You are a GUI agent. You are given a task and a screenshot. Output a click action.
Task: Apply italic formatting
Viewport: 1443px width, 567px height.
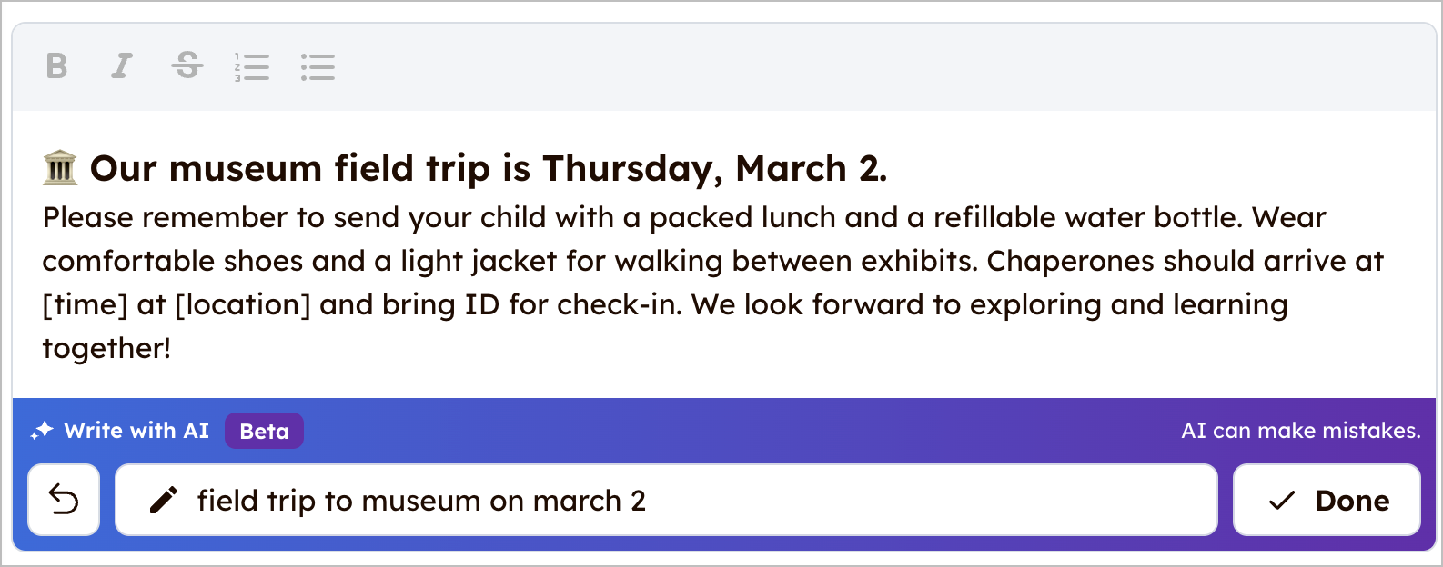(121, 66)
